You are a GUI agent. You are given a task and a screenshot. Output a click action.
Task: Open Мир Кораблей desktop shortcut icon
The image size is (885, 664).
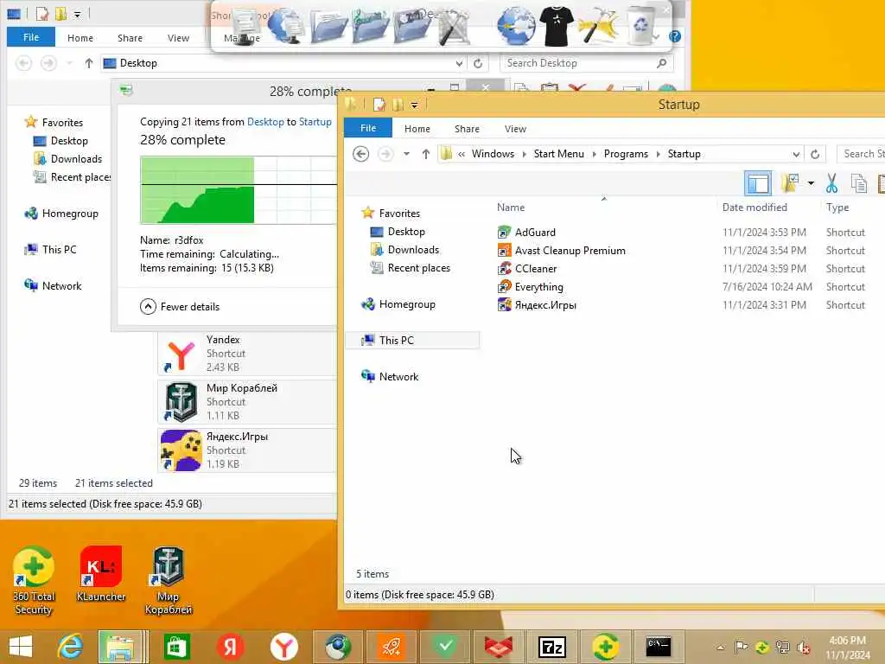(169, 580)
